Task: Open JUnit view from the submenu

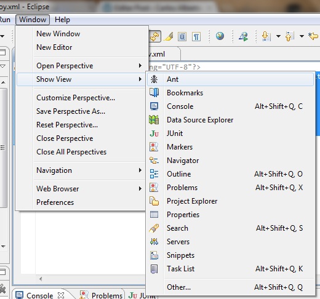Action: pos(230,134)
